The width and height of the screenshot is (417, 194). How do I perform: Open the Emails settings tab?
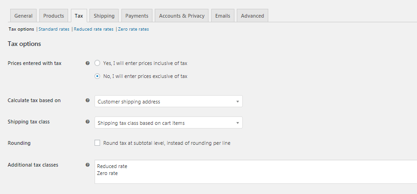tap(222, 16)
